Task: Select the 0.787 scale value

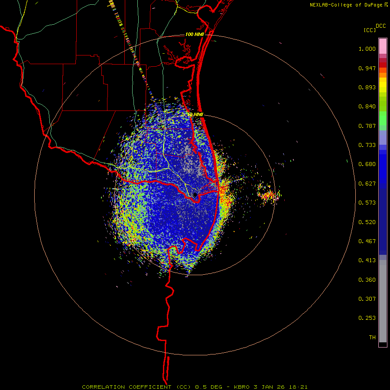Action: 367,126
